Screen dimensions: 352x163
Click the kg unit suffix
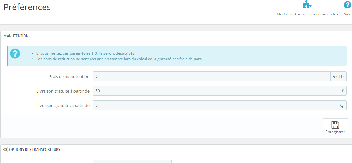pyautogui.click(x=342, y=105)
